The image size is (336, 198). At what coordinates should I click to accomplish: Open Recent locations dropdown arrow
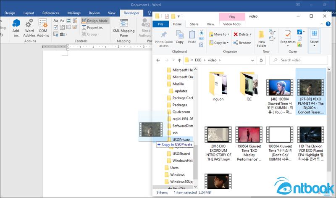click(173, 60)
